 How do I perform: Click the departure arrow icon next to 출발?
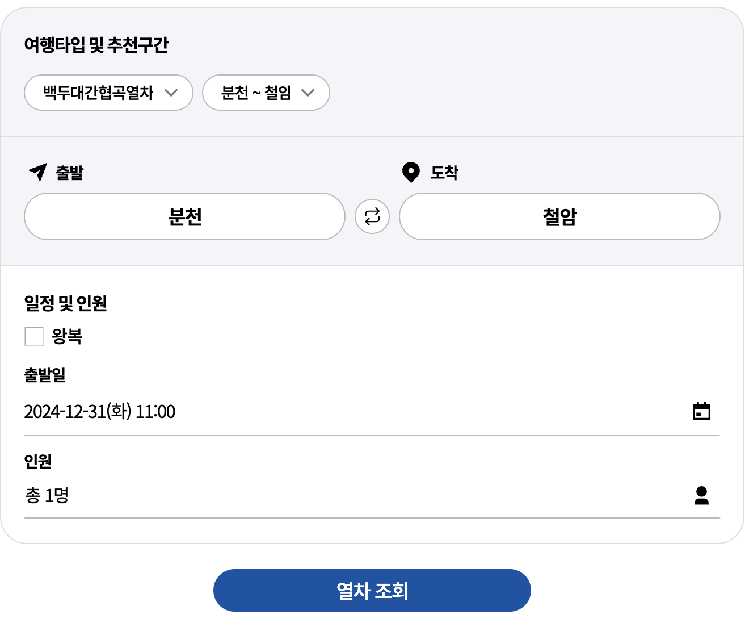click(x=36, y=172)
